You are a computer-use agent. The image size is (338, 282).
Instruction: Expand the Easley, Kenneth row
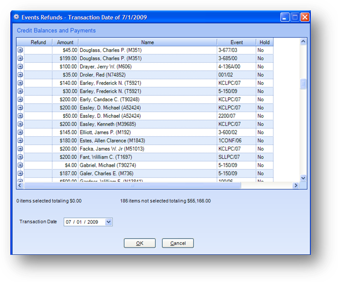(x=20, y=124)
